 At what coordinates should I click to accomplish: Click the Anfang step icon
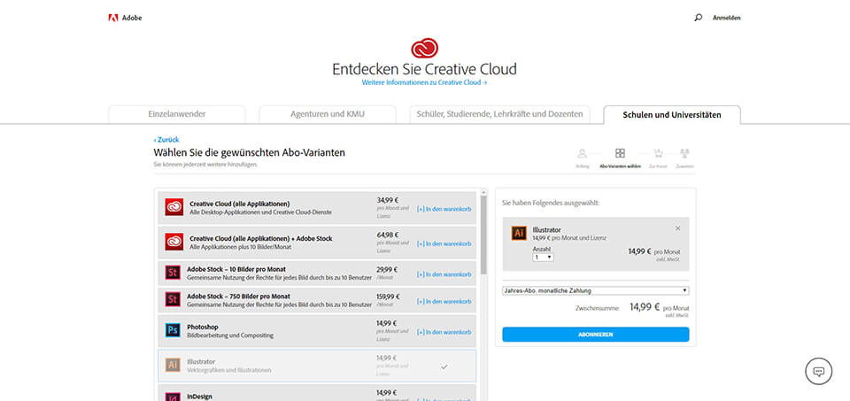point(583,153)
